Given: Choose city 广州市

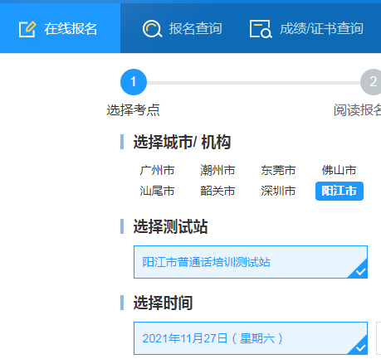Looking at the screenshot, I should (x=157, y=170).
